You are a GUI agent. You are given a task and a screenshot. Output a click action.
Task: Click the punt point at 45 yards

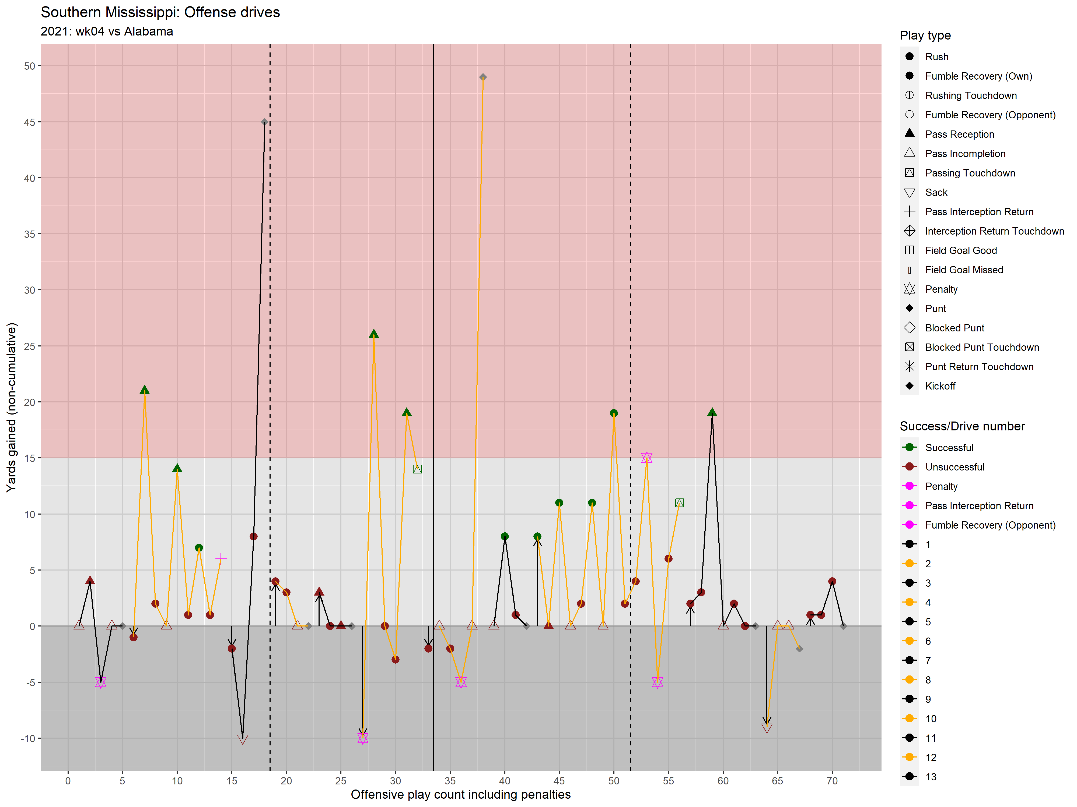(264, 122)
